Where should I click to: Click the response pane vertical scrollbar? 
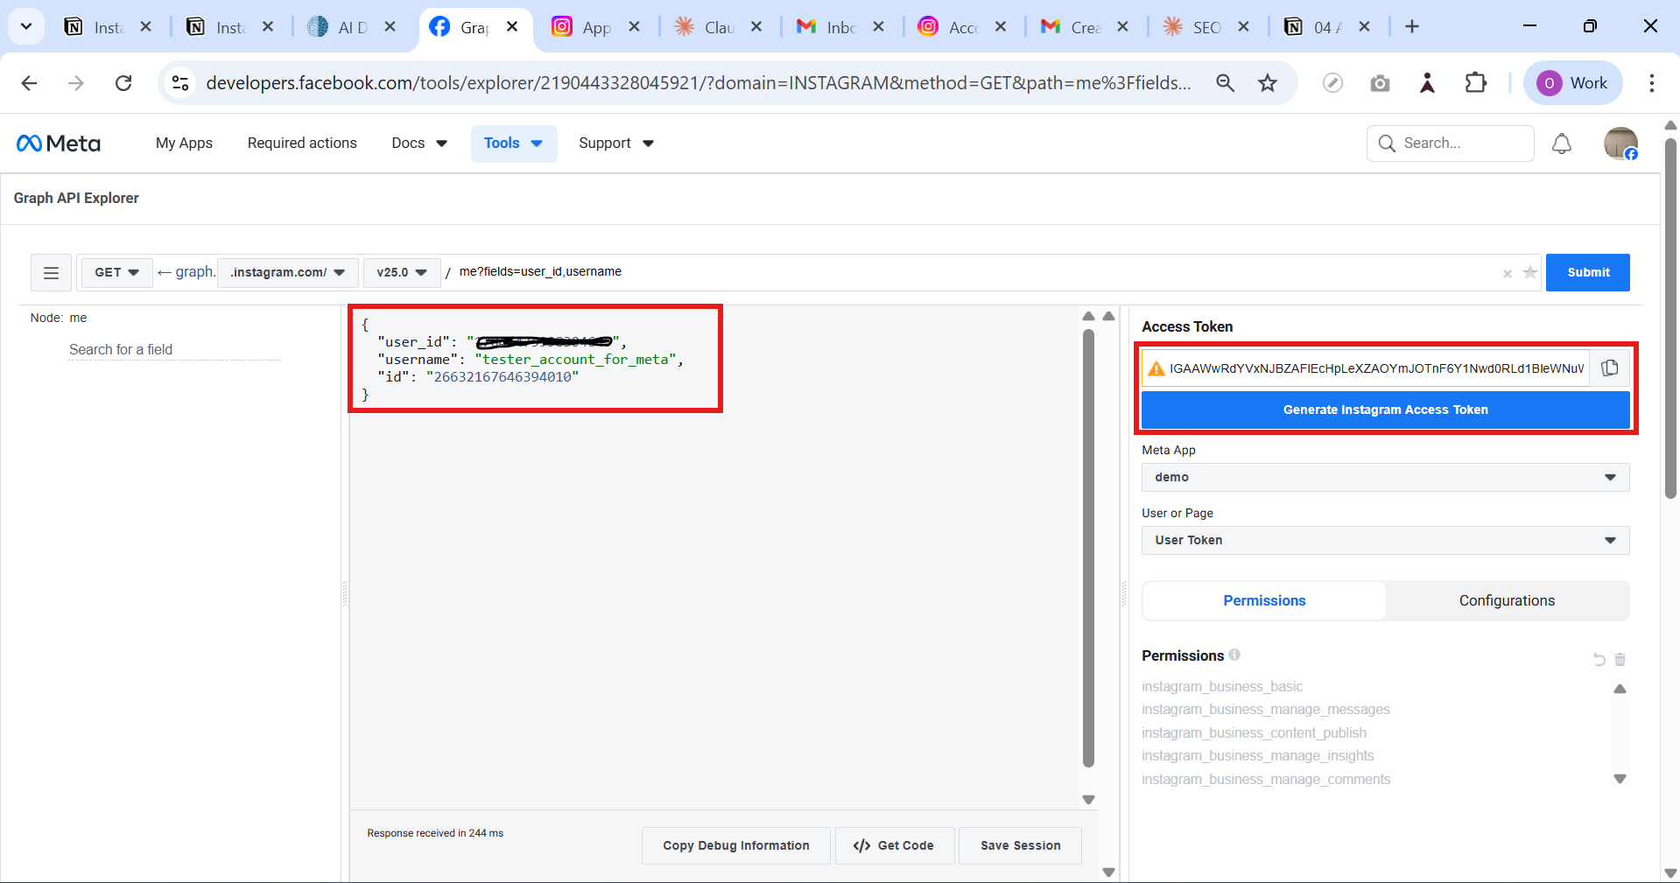pyautogui.click(x=1088, y=549)
